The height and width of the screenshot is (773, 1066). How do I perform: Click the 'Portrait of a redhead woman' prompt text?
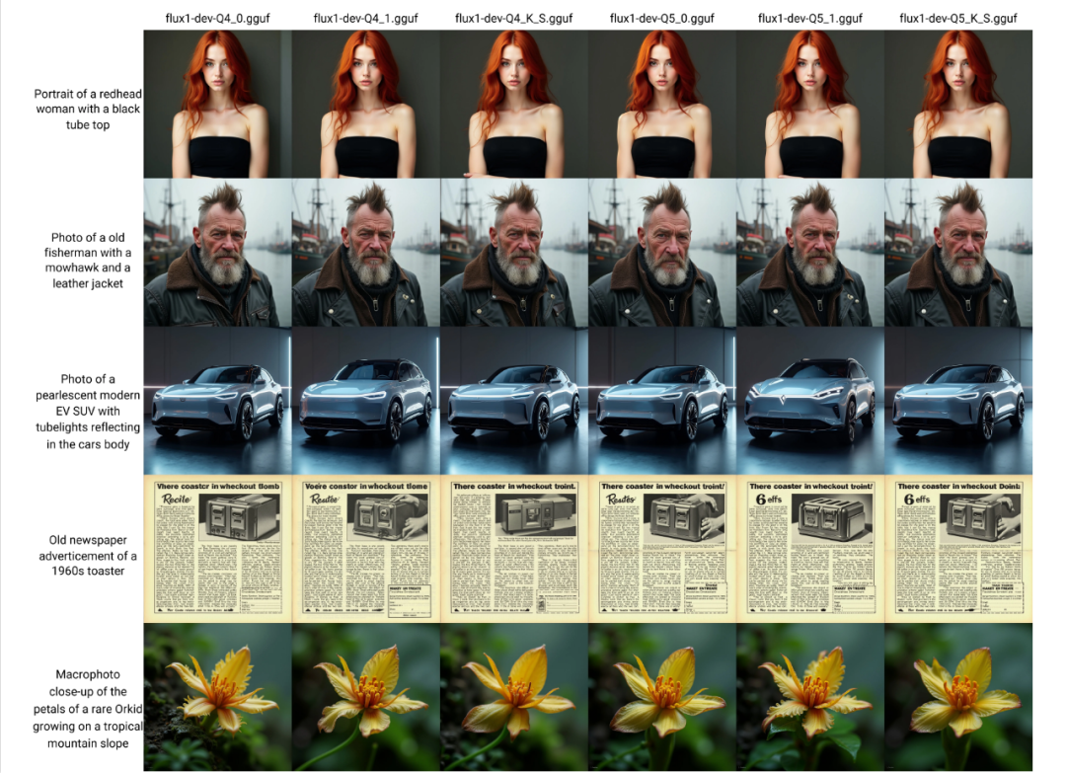coord(88,109)
